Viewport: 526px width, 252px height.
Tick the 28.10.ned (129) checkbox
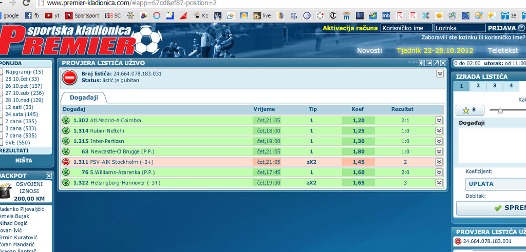point(2,100)
